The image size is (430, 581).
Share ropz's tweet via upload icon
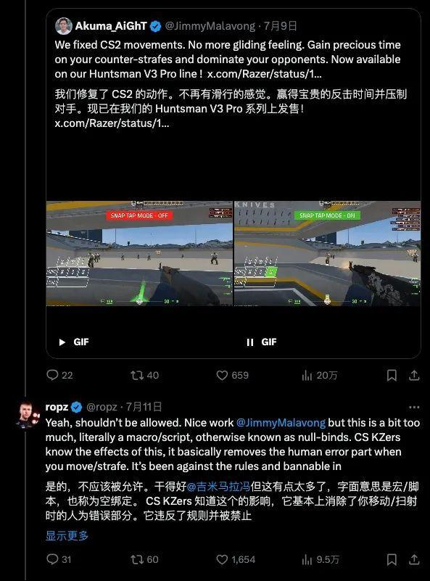pos(414,559)
